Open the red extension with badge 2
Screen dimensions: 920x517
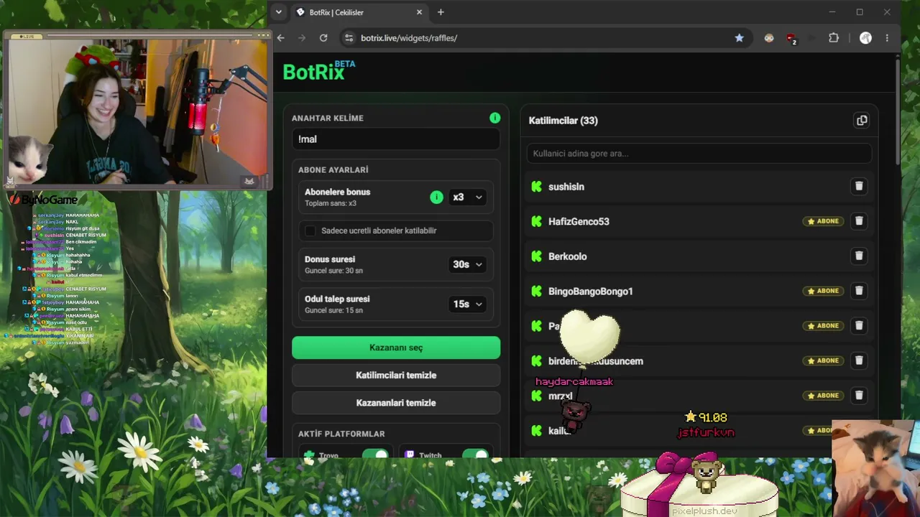(791, 39)
